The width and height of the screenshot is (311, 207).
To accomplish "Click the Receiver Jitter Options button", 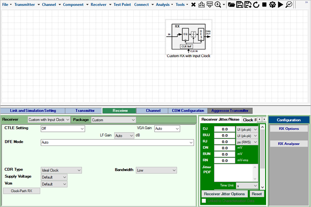I will pyautogui.click(x=224, y=193).
